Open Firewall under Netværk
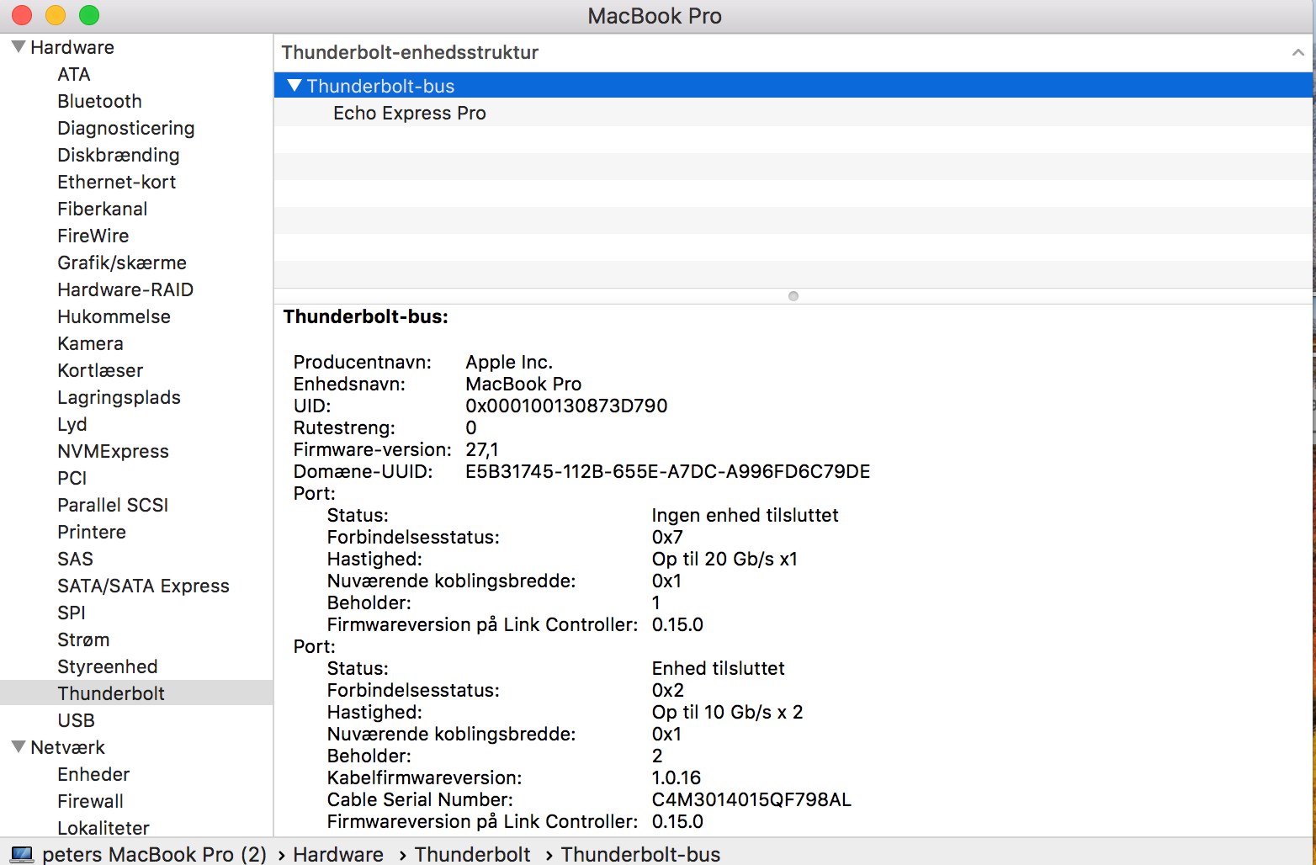This screenshot has width=1316, height=865. 90,801
